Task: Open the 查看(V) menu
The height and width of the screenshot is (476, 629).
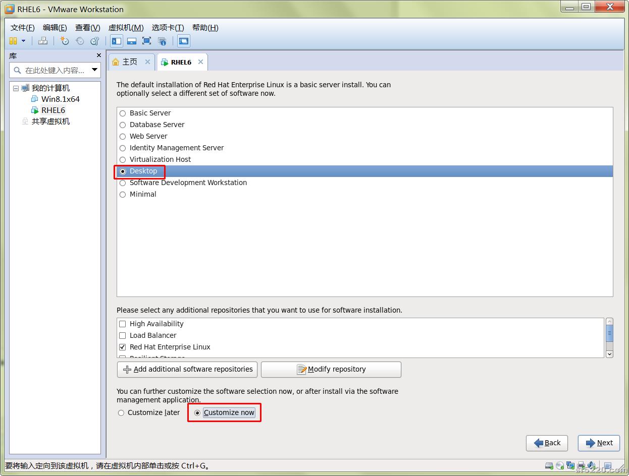Action: 87,28
